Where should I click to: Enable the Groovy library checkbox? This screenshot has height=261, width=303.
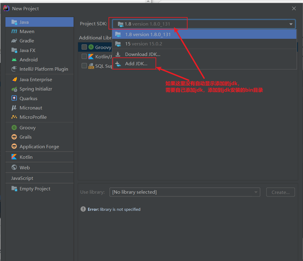pos(84,47)
